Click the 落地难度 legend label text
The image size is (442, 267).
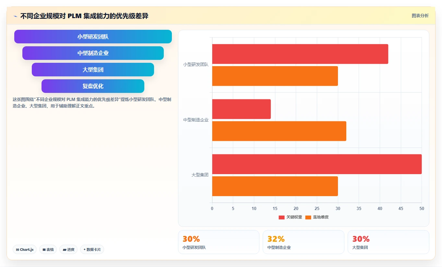point(321,217)
